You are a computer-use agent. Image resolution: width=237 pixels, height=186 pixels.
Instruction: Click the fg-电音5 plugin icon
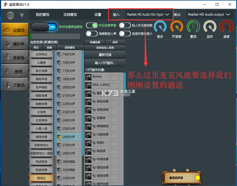coord(88,143)
